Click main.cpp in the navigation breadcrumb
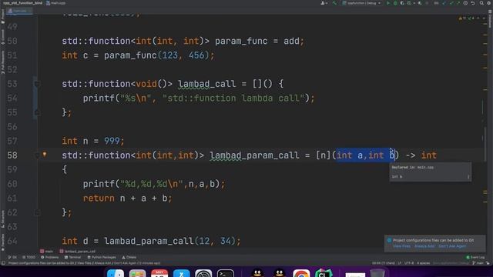 pyautogui.click(x=56, y=3)
